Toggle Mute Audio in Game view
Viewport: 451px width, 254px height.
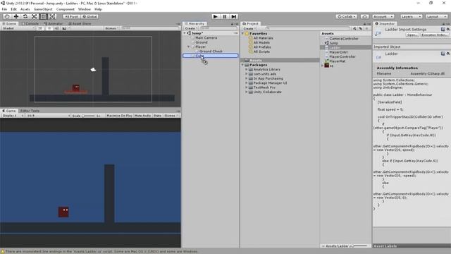tap(142, 116)
